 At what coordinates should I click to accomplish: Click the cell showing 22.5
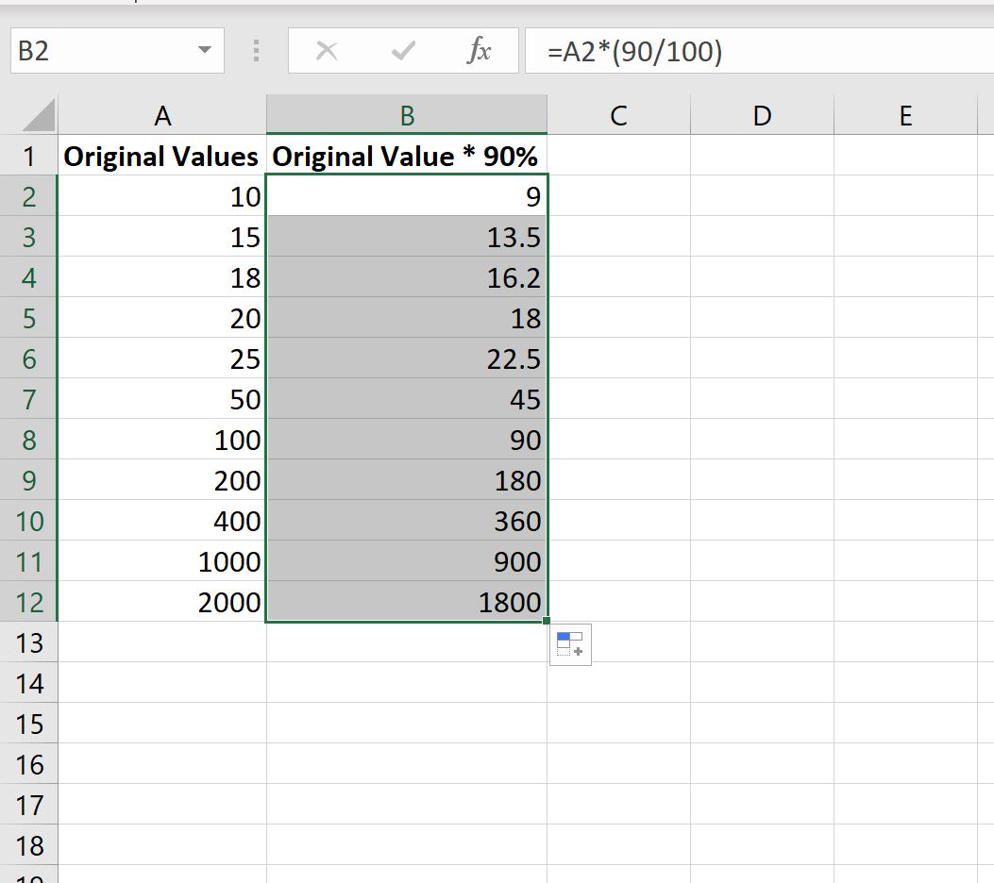click(406, 359)
